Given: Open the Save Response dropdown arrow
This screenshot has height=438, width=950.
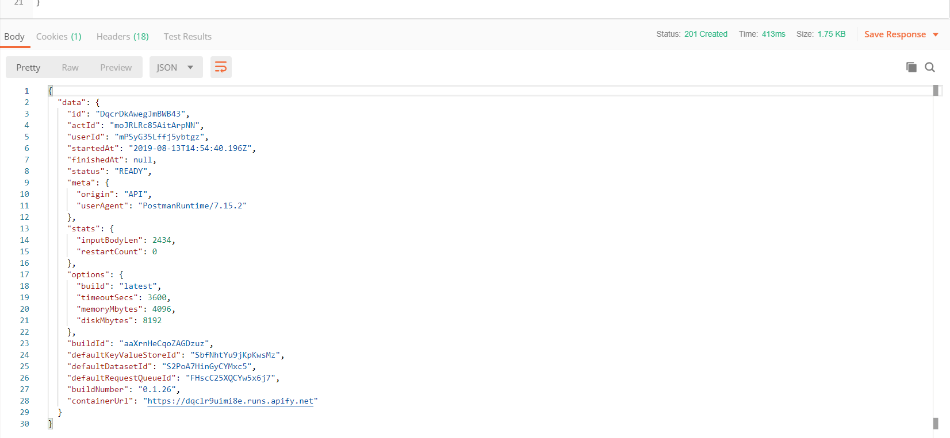Looking at the screenshot, I should 936,34.
